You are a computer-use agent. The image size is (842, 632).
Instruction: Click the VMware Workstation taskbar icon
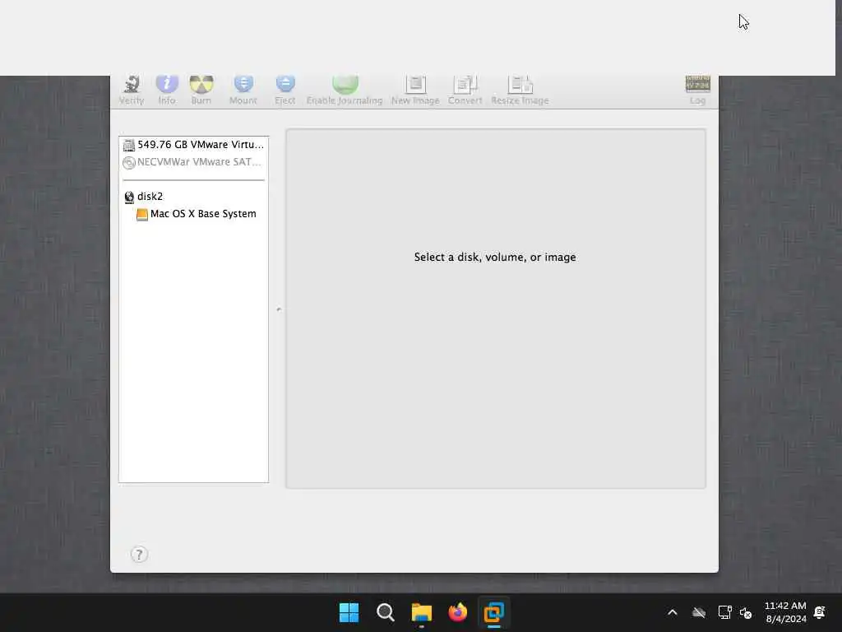tap(493, 612)
